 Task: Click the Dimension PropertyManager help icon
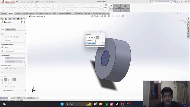24,22
